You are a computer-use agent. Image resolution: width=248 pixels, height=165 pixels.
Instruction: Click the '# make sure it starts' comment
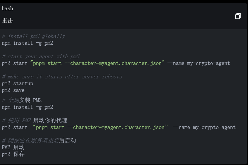(x=62, y=77)
